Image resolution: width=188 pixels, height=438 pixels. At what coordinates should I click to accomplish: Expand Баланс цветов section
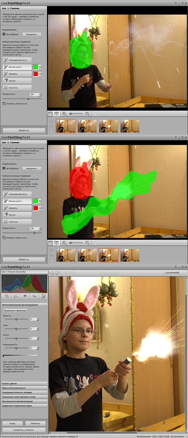[24, 383]
